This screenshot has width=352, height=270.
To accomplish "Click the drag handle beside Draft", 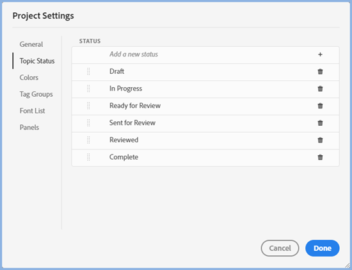I will coord(88,72).
